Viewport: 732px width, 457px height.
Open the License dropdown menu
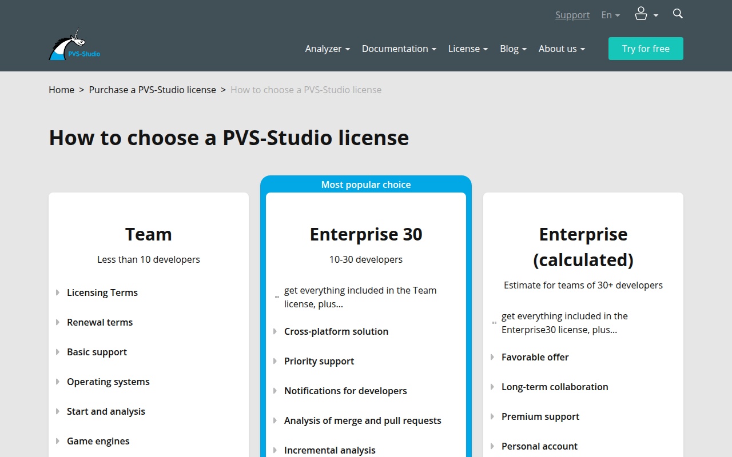coord(468,49)
